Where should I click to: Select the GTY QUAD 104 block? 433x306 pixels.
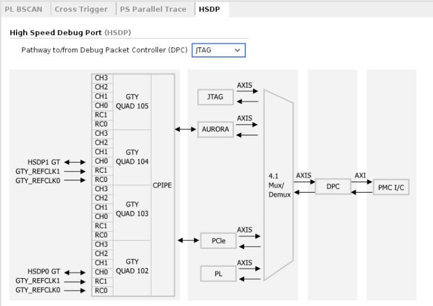click(132, 157)
